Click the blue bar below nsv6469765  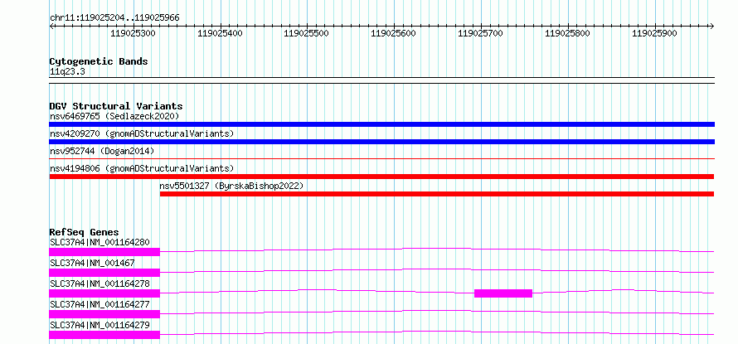(x=381, y=124)
